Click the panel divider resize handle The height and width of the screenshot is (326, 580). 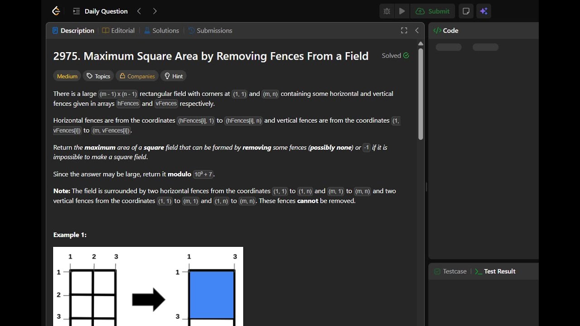tap(426, 187)
